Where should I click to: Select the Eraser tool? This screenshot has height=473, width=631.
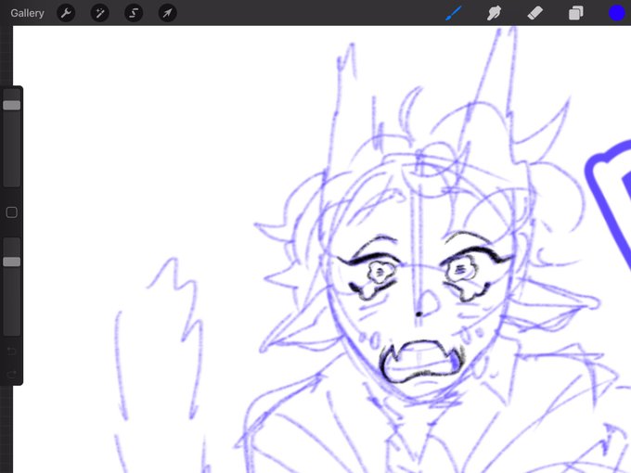tap(534, 13)
